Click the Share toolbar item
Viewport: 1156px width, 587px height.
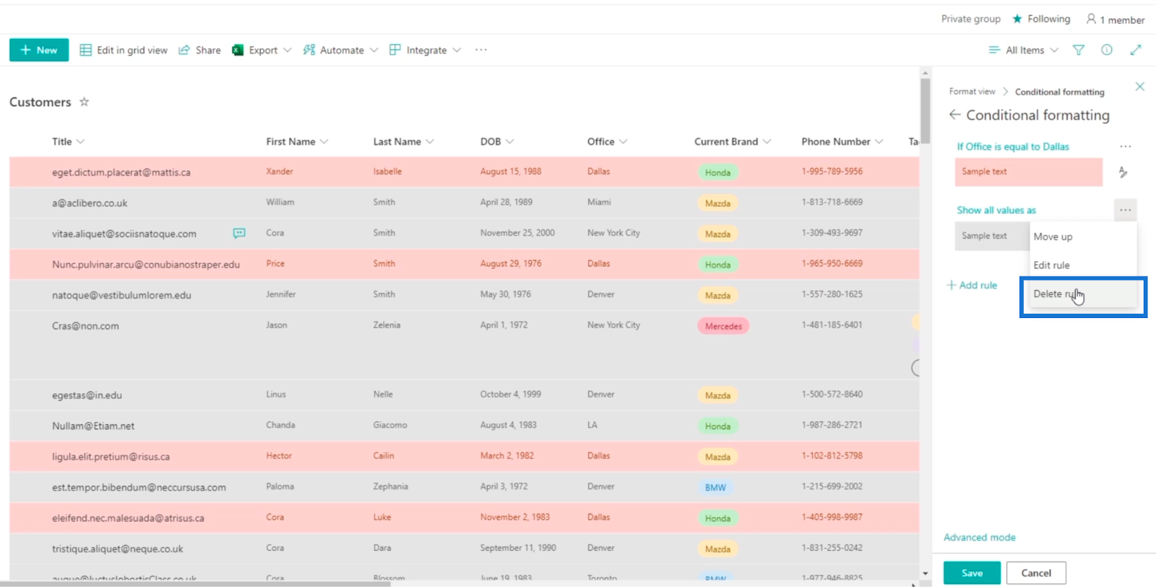pos(199,50)
